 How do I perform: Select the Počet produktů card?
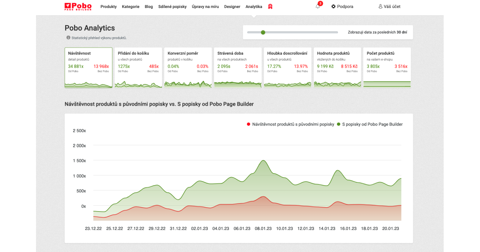[x=387, y=68]
